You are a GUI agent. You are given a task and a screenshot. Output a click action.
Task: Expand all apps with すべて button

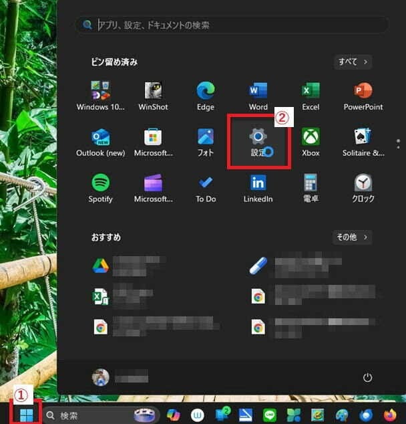point(353,62)
